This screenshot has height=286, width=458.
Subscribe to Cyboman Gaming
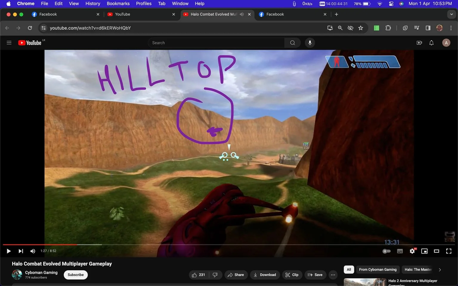coord(76,275)
